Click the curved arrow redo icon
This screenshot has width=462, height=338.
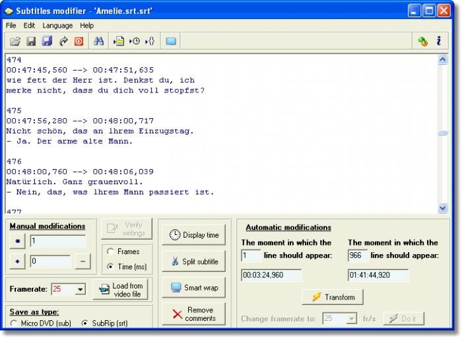pyautogui.click(x=63, y=41)
